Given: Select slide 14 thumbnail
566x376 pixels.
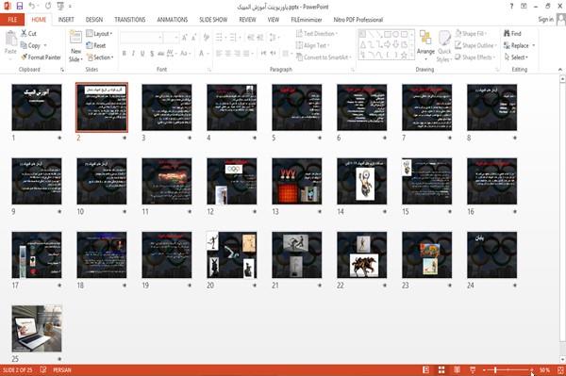Looking at the screenshot, I should click(x=361, y=181).
